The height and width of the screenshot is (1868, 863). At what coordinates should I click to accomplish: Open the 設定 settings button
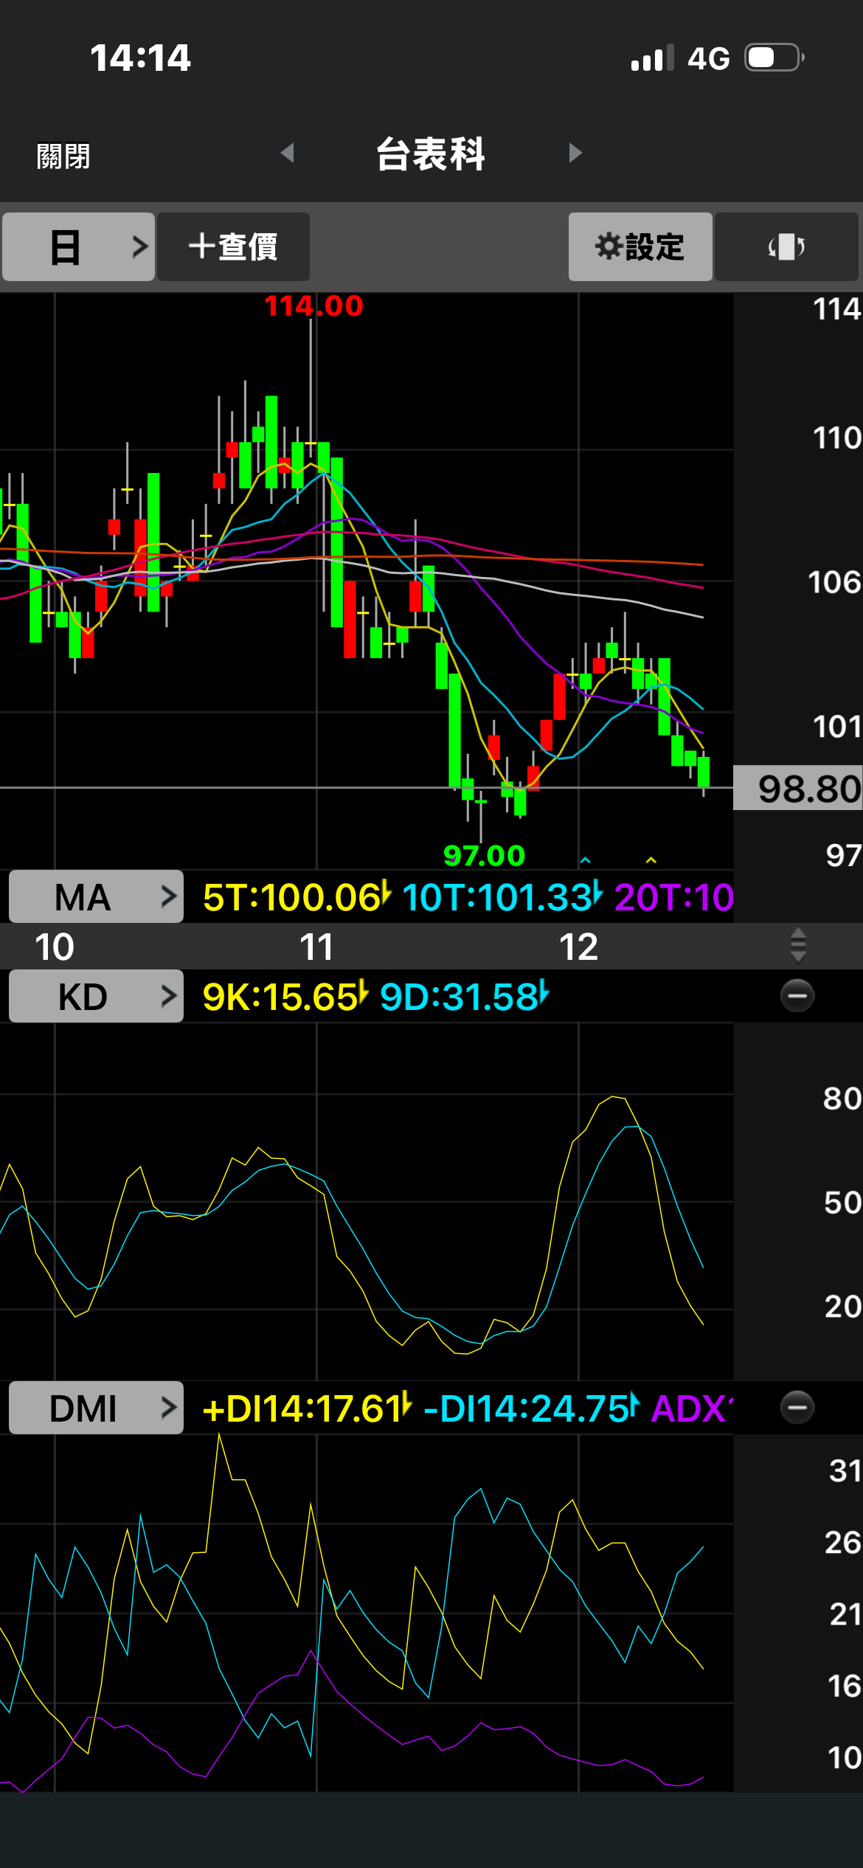coord(640,246)
